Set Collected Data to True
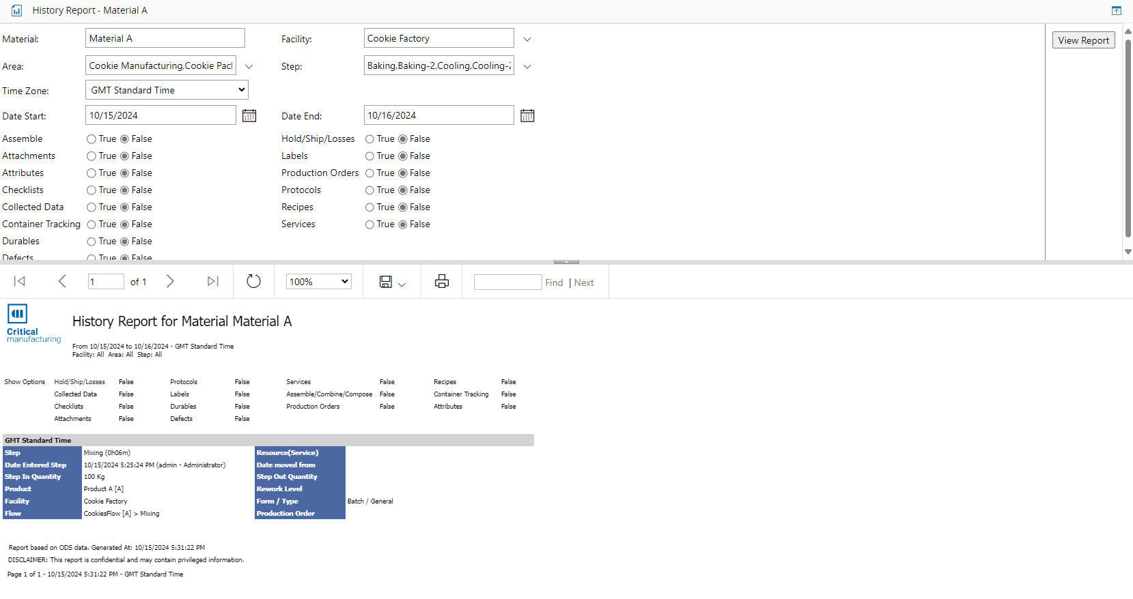 click(x=92, y=207)
